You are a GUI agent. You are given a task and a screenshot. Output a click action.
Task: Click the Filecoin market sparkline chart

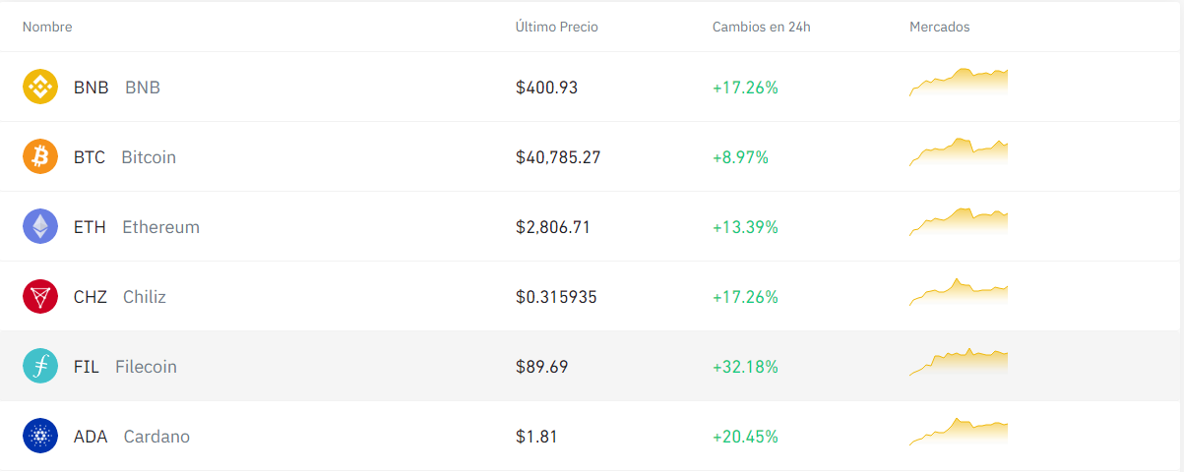point(959,362)
